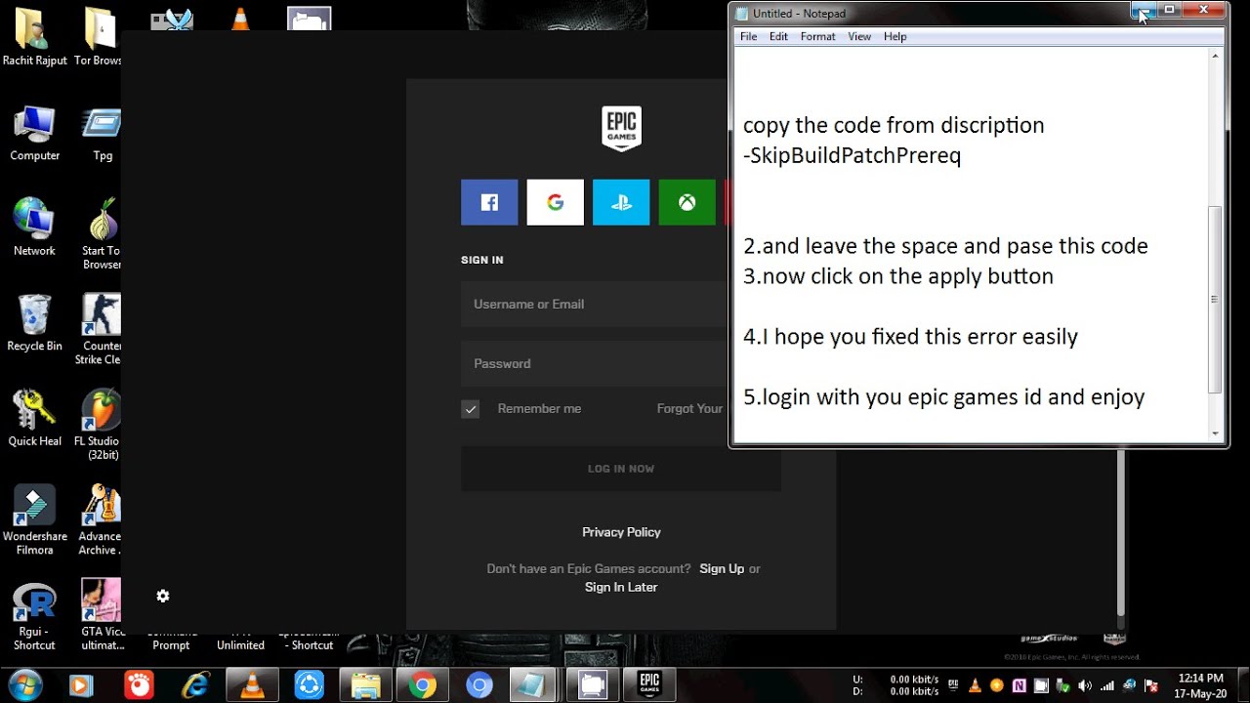Open Counter Strike desktop shortcut
The height and width of the screenshot is (703, 1250).
tap(101, 329)
